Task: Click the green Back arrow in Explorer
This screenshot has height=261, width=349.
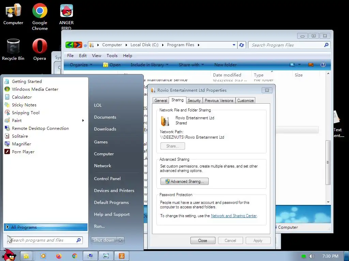Action: tap(70, 45)
